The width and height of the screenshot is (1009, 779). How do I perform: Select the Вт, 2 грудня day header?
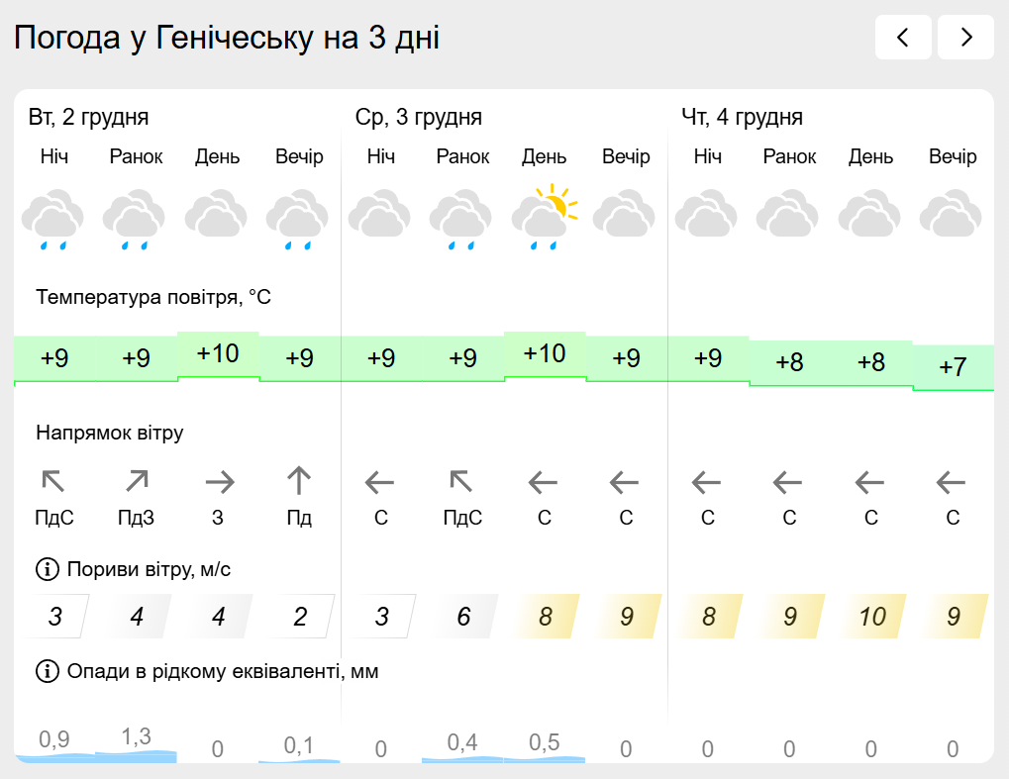click(x=89, y=118)
